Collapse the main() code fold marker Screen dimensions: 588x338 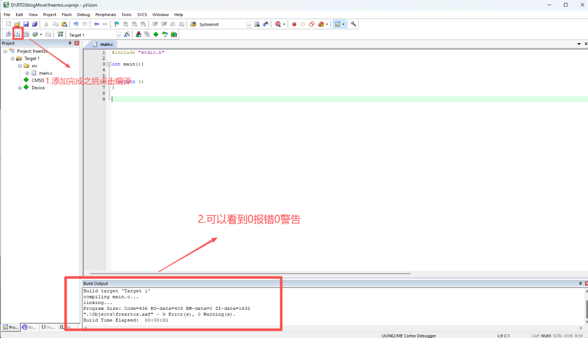coord(109,64)
